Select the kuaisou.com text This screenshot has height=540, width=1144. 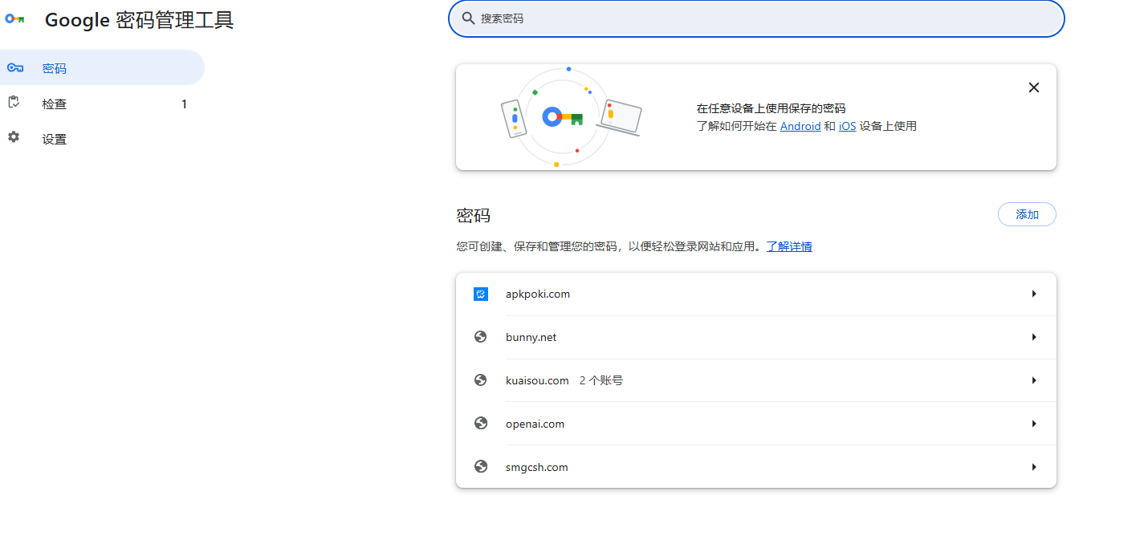[x=537, y=380]
